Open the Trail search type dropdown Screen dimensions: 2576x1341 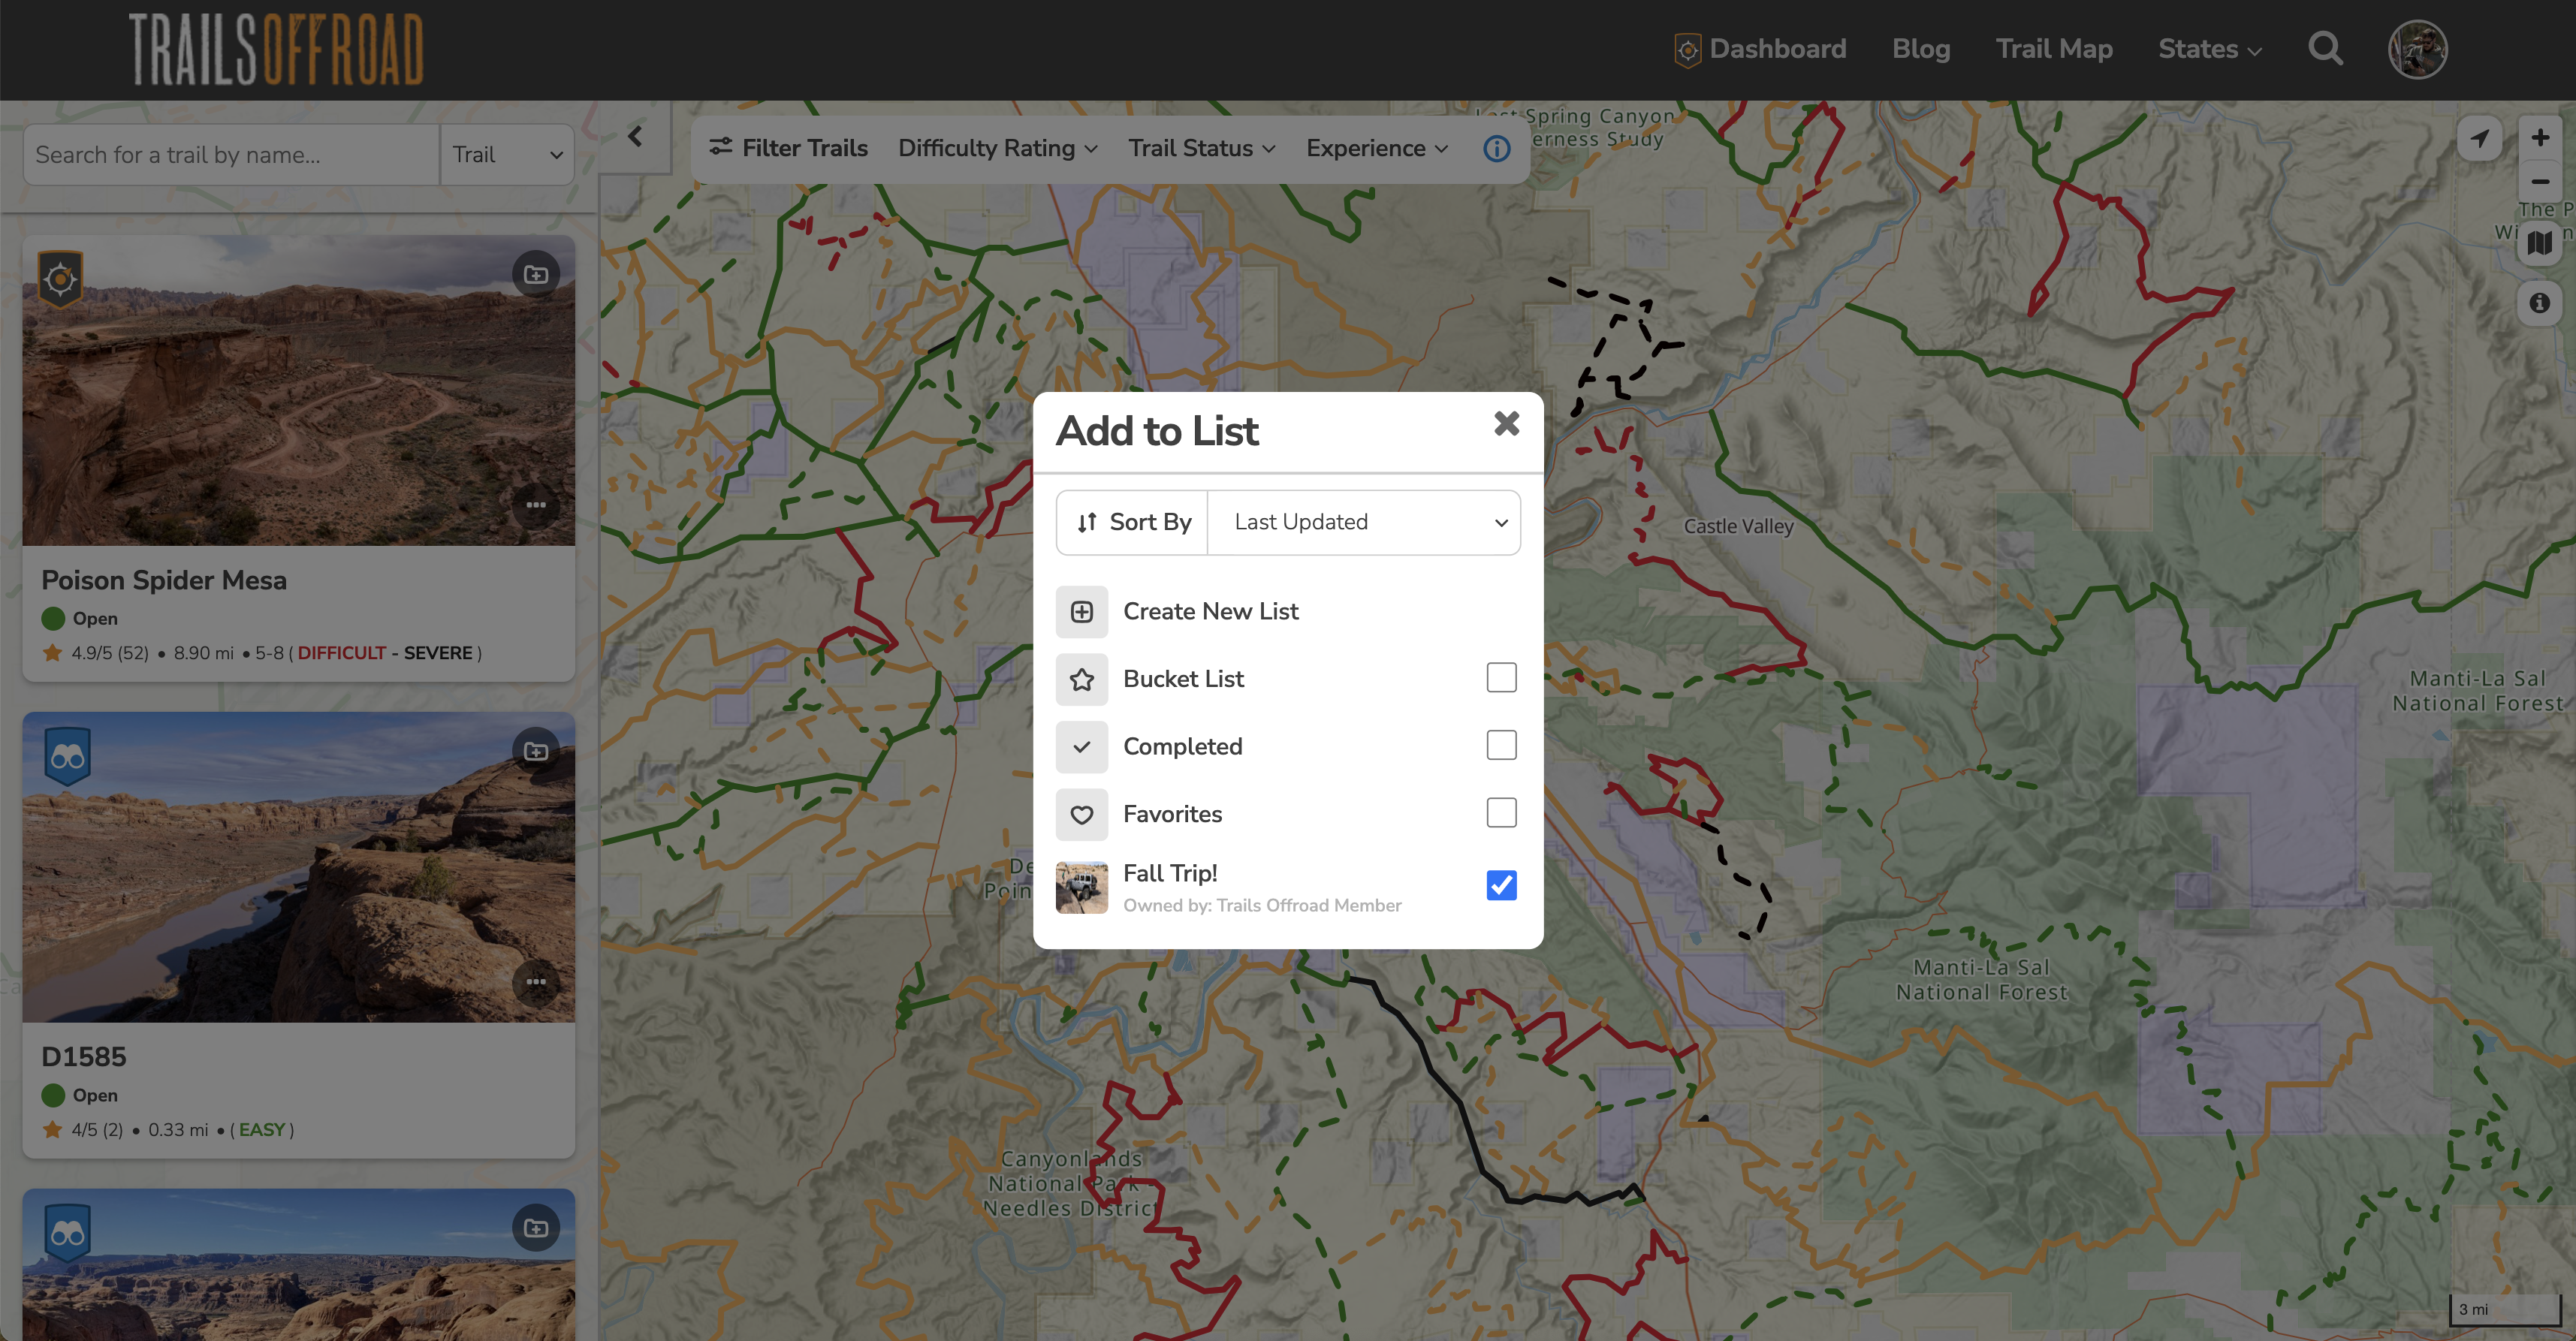coord(507,155)
